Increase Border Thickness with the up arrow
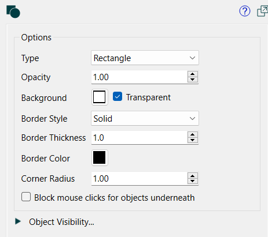 click(x=193, y=134)
